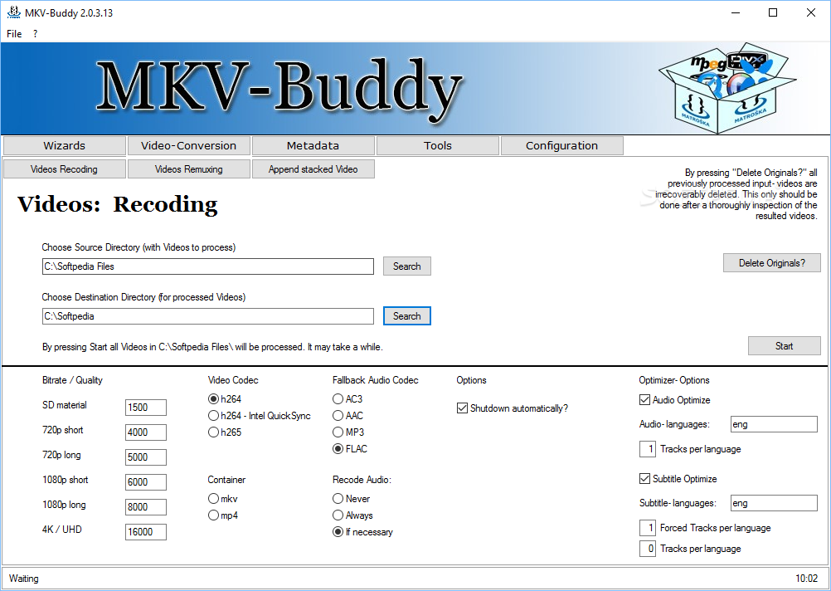Select h264 - Intel QuickSync codec
This screenshot has height=591, width=831.
point(259,415)
